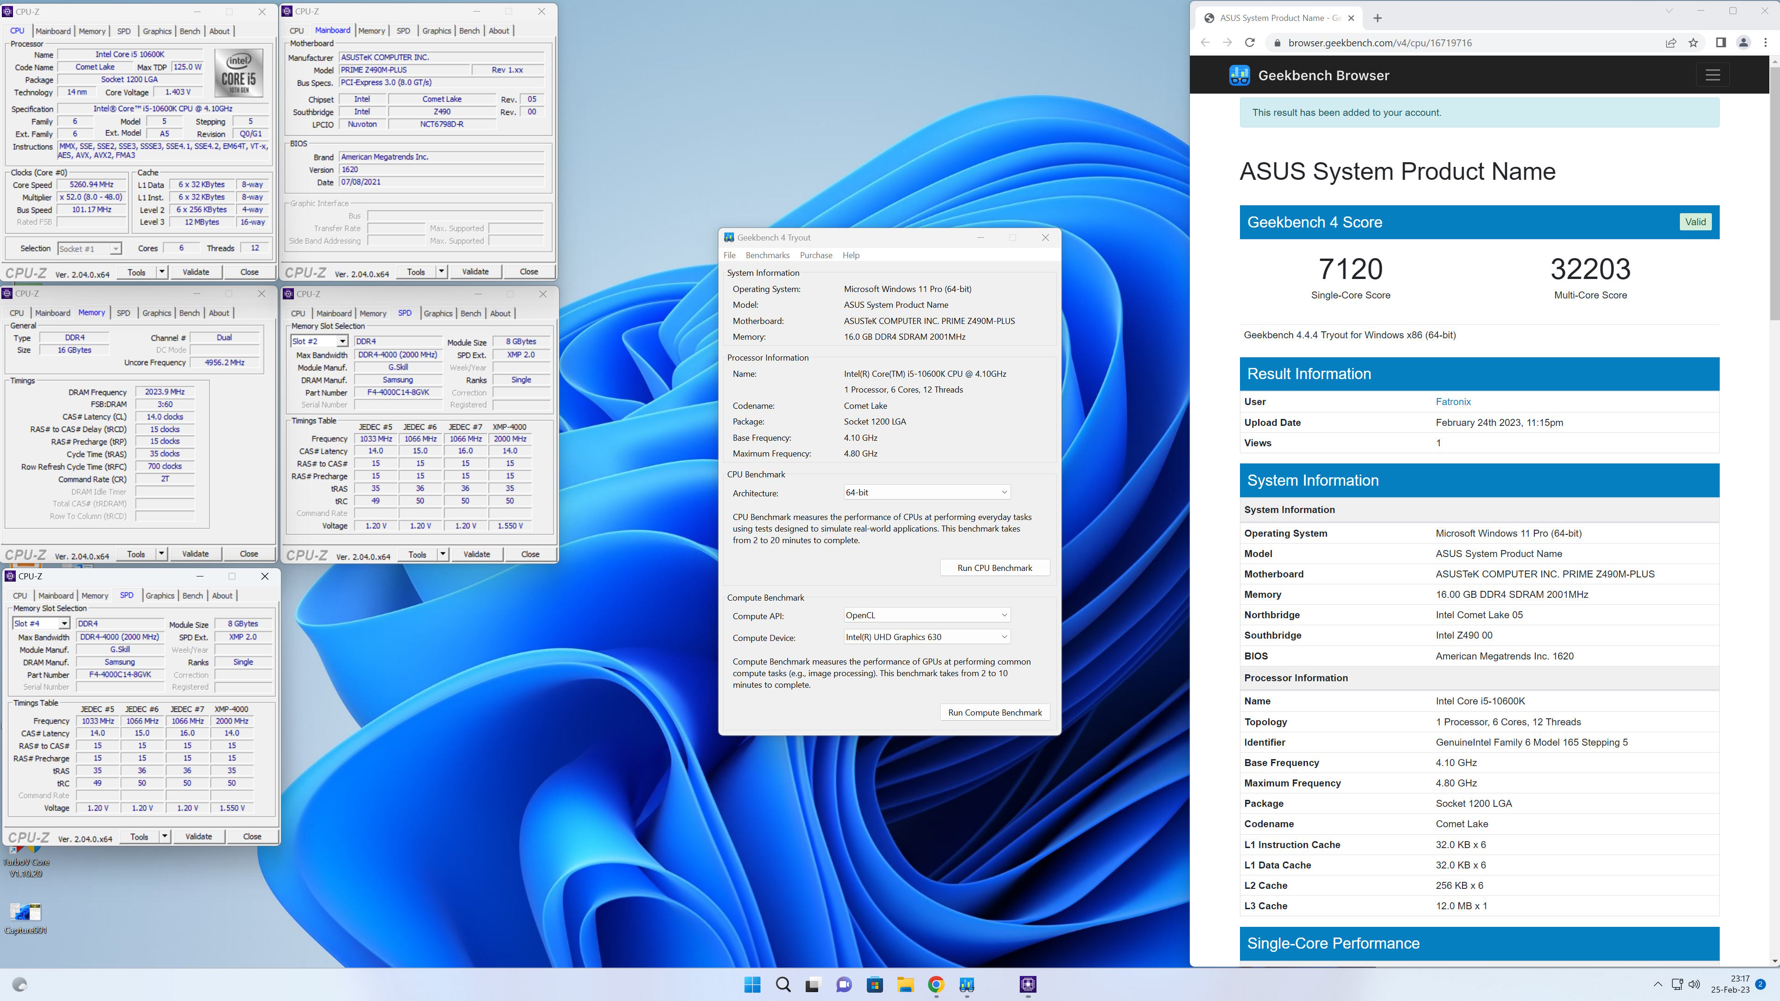Bookmark this page with the star
Image resolution: width=1780 pixels, height=1001 pixels.
click(x=1693, y=43)
